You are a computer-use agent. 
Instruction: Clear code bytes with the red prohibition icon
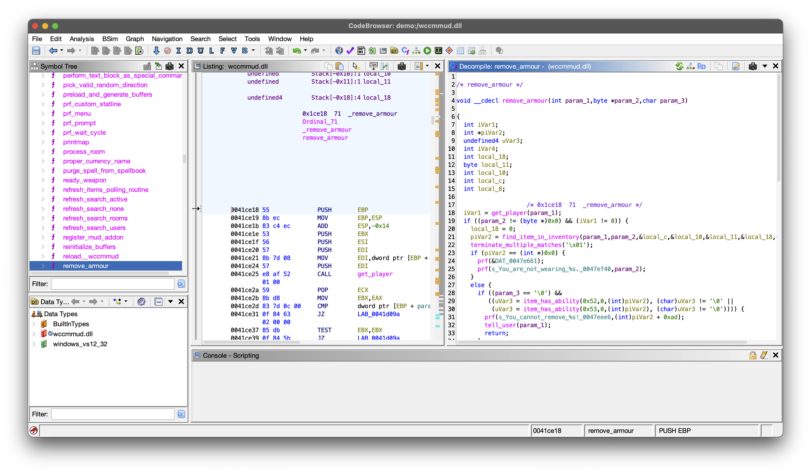(167, 51)
